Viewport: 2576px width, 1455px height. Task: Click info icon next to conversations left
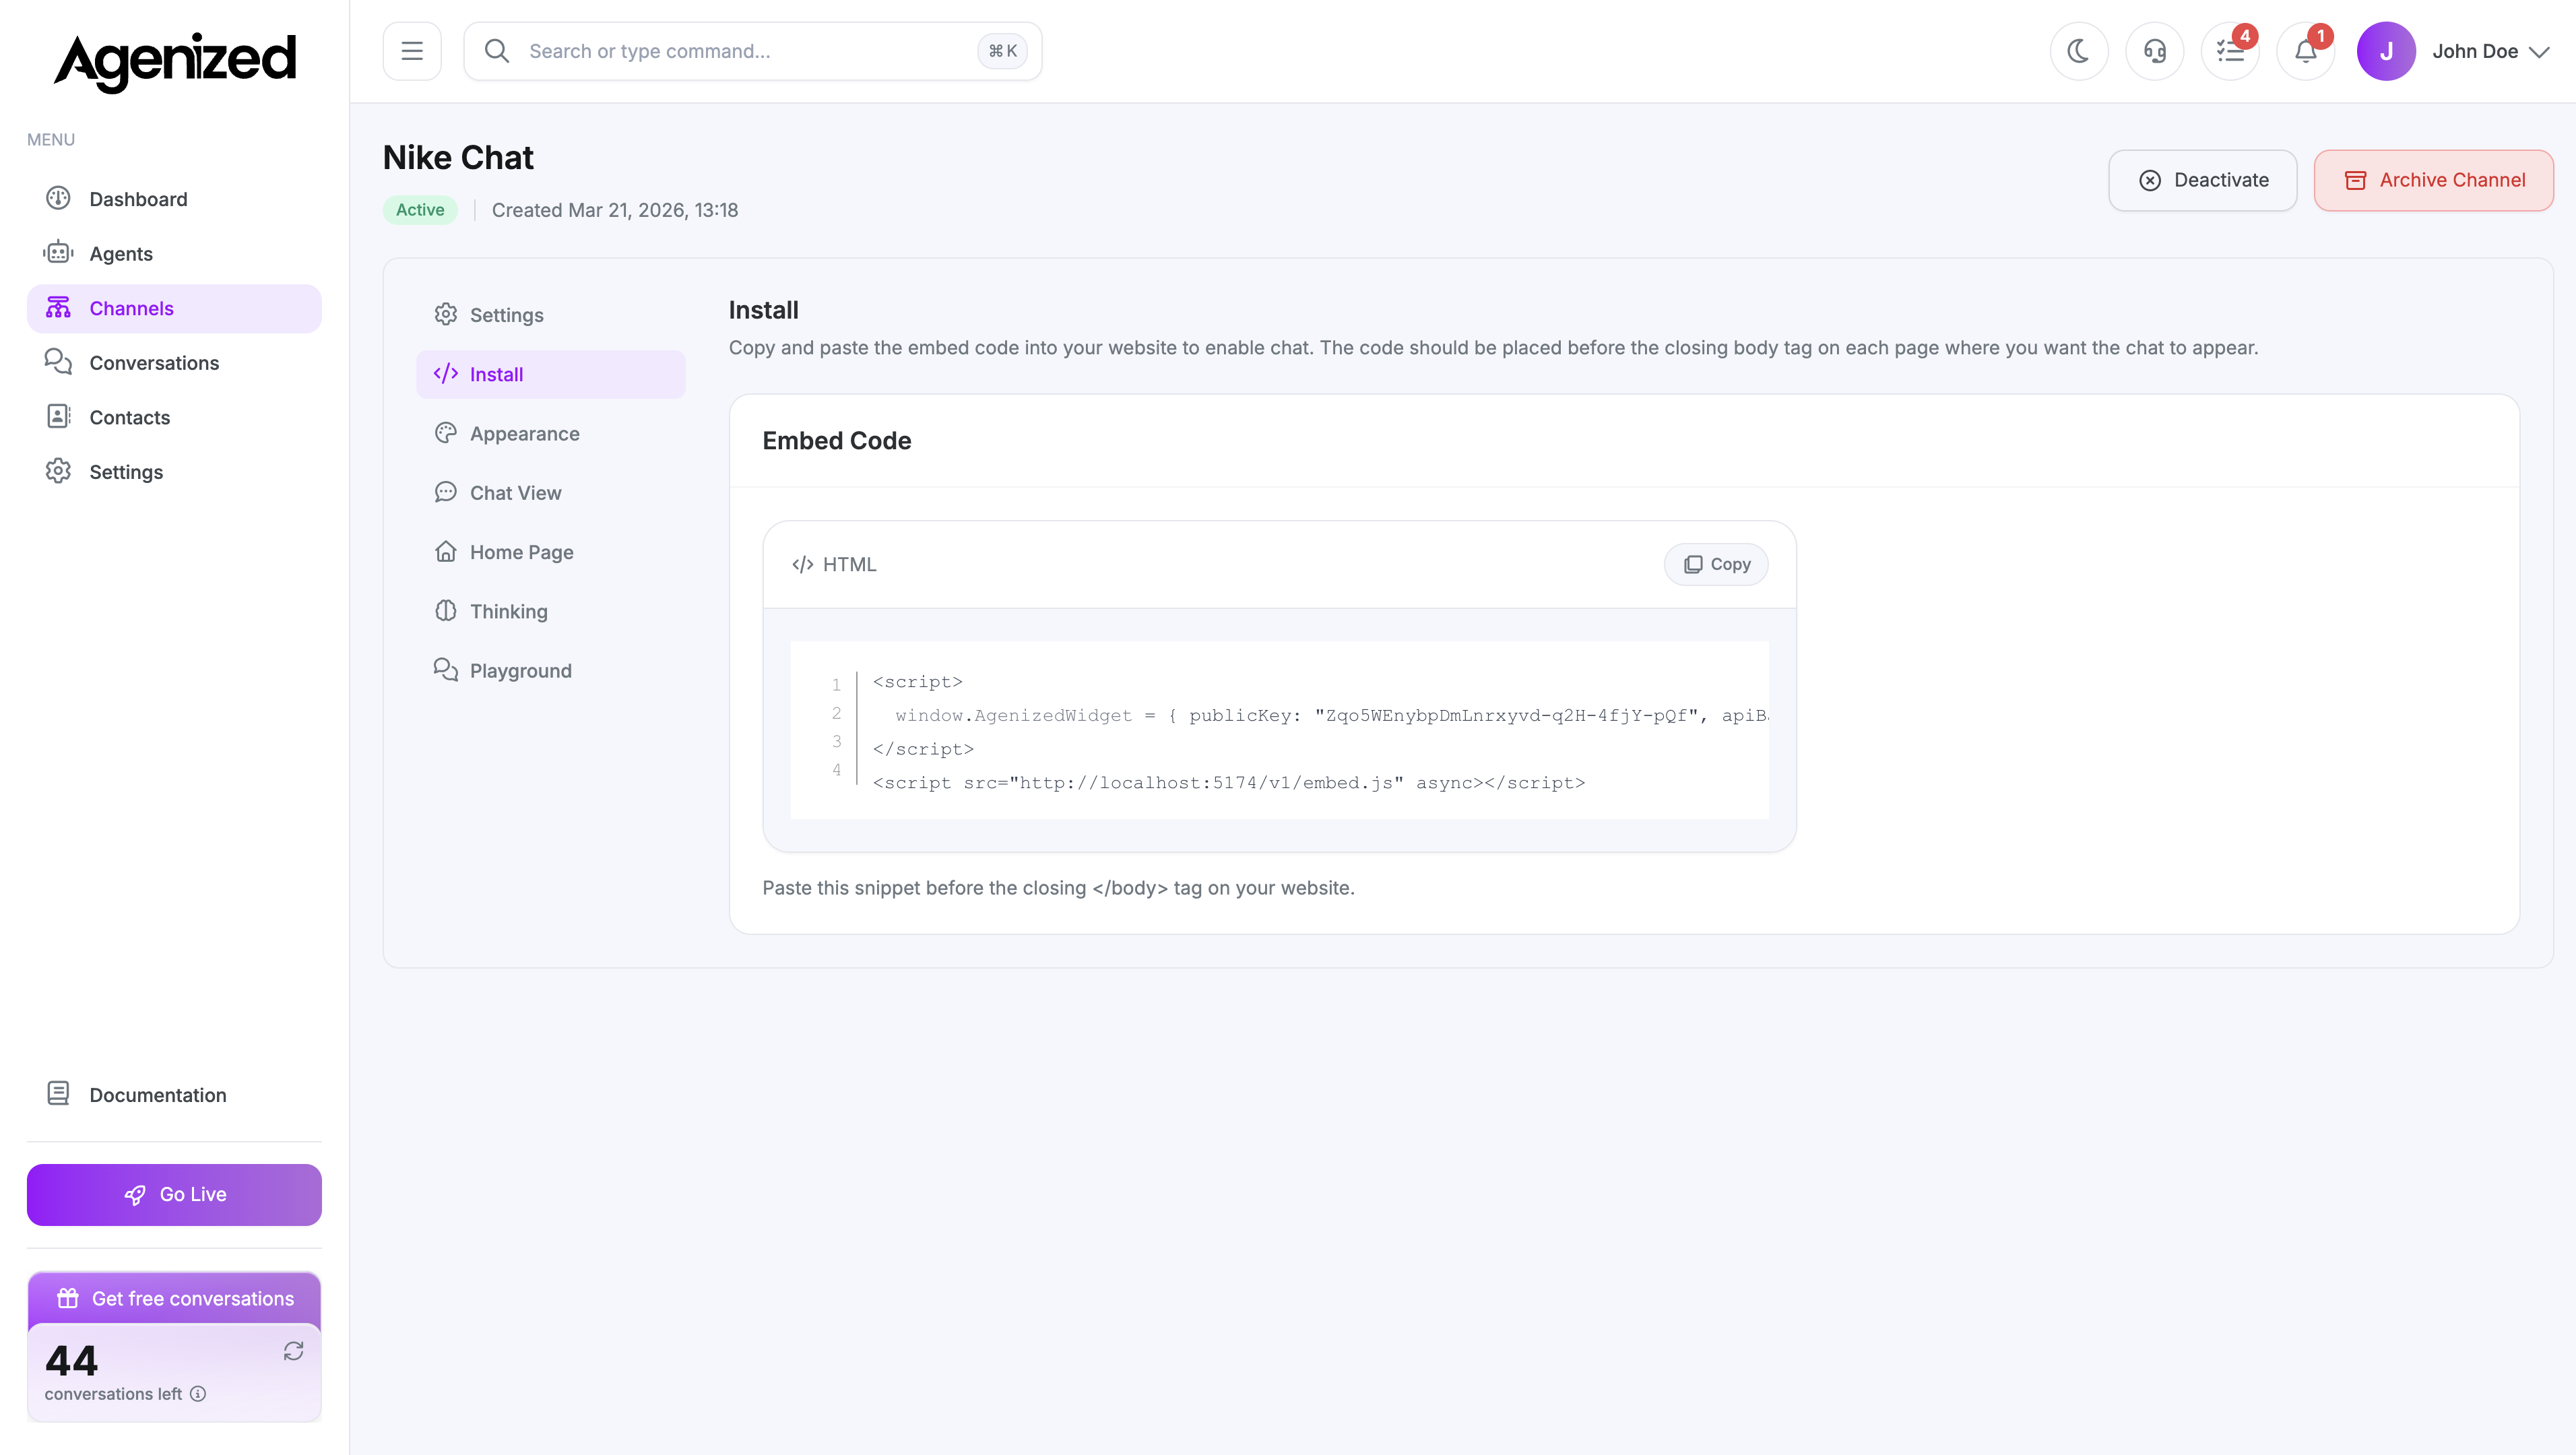click(198, 1394)
